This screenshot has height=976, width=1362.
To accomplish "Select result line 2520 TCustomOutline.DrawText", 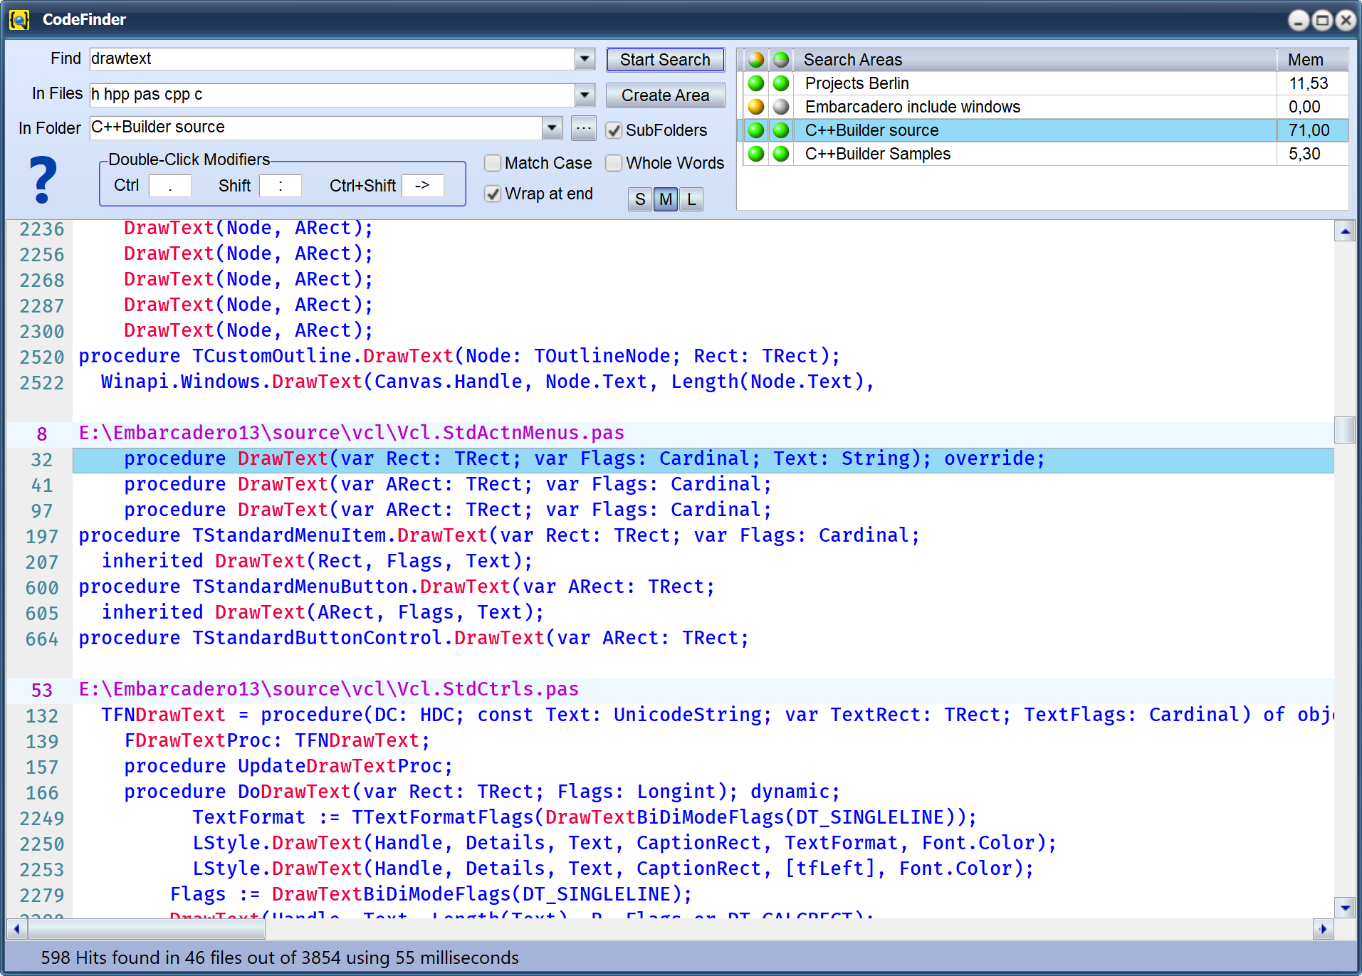I will click(459, 356).
